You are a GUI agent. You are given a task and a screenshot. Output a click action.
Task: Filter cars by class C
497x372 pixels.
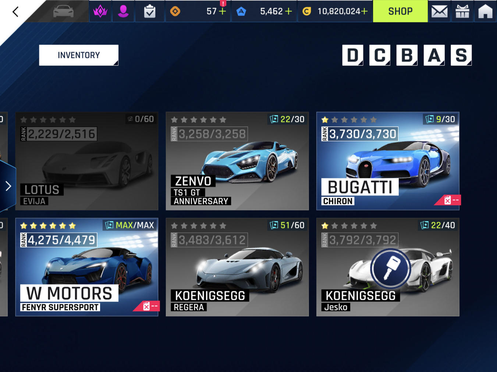[x=380, y=55]
